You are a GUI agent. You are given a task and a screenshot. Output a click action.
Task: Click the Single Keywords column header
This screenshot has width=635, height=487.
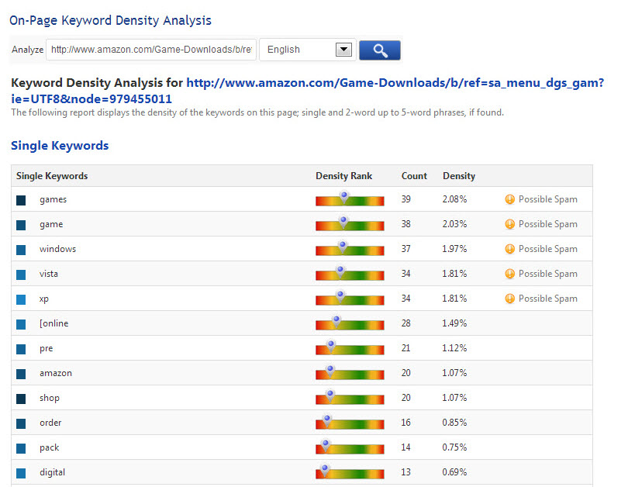point(52,176)
